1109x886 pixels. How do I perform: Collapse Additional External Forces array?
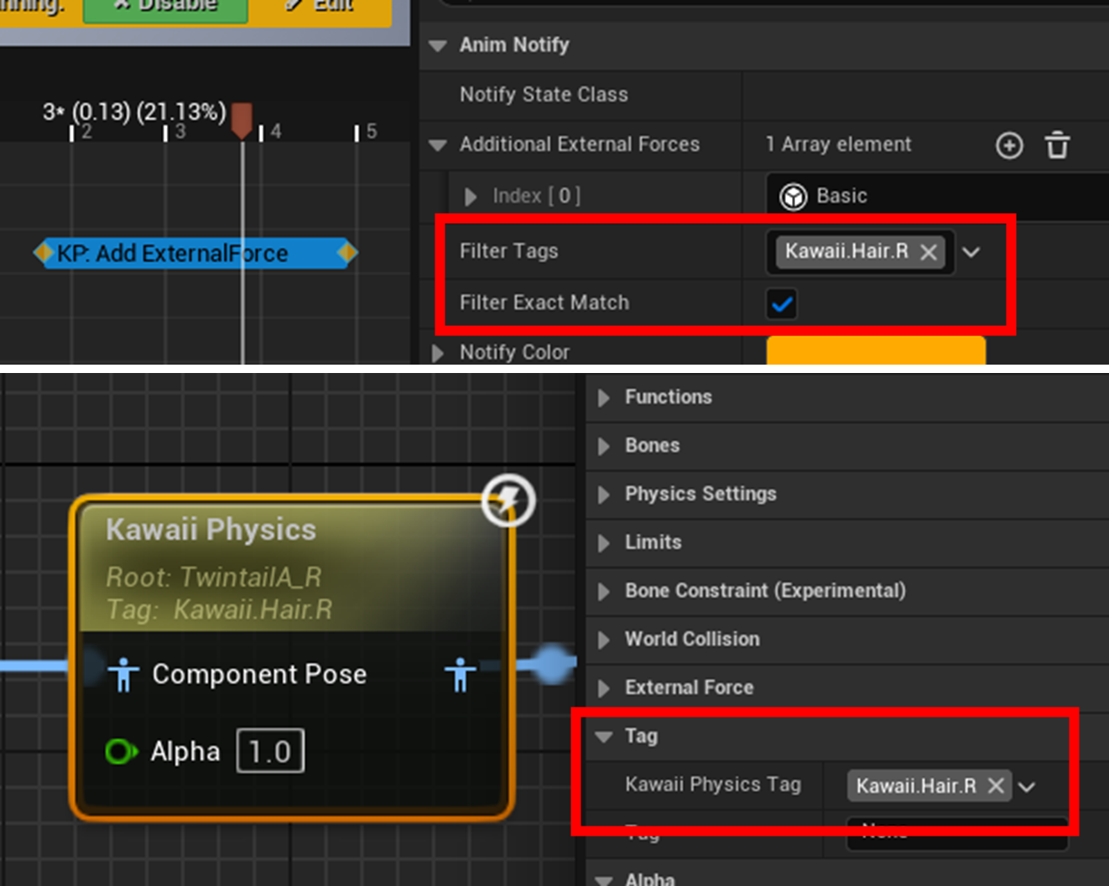pos(437,145)
